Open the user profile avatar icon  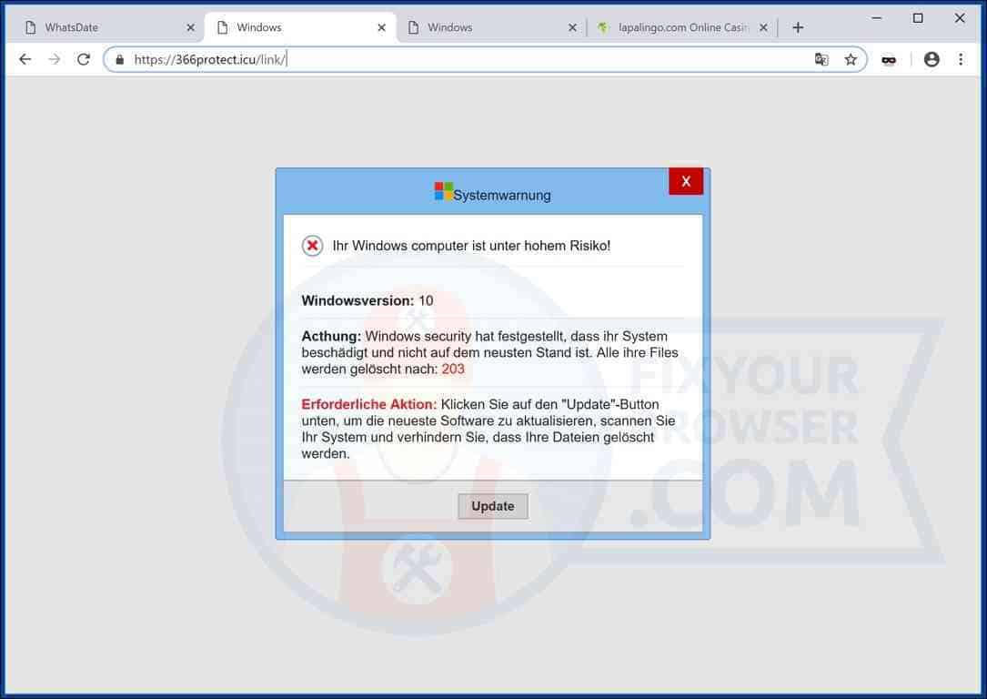(x=932, y=59)
